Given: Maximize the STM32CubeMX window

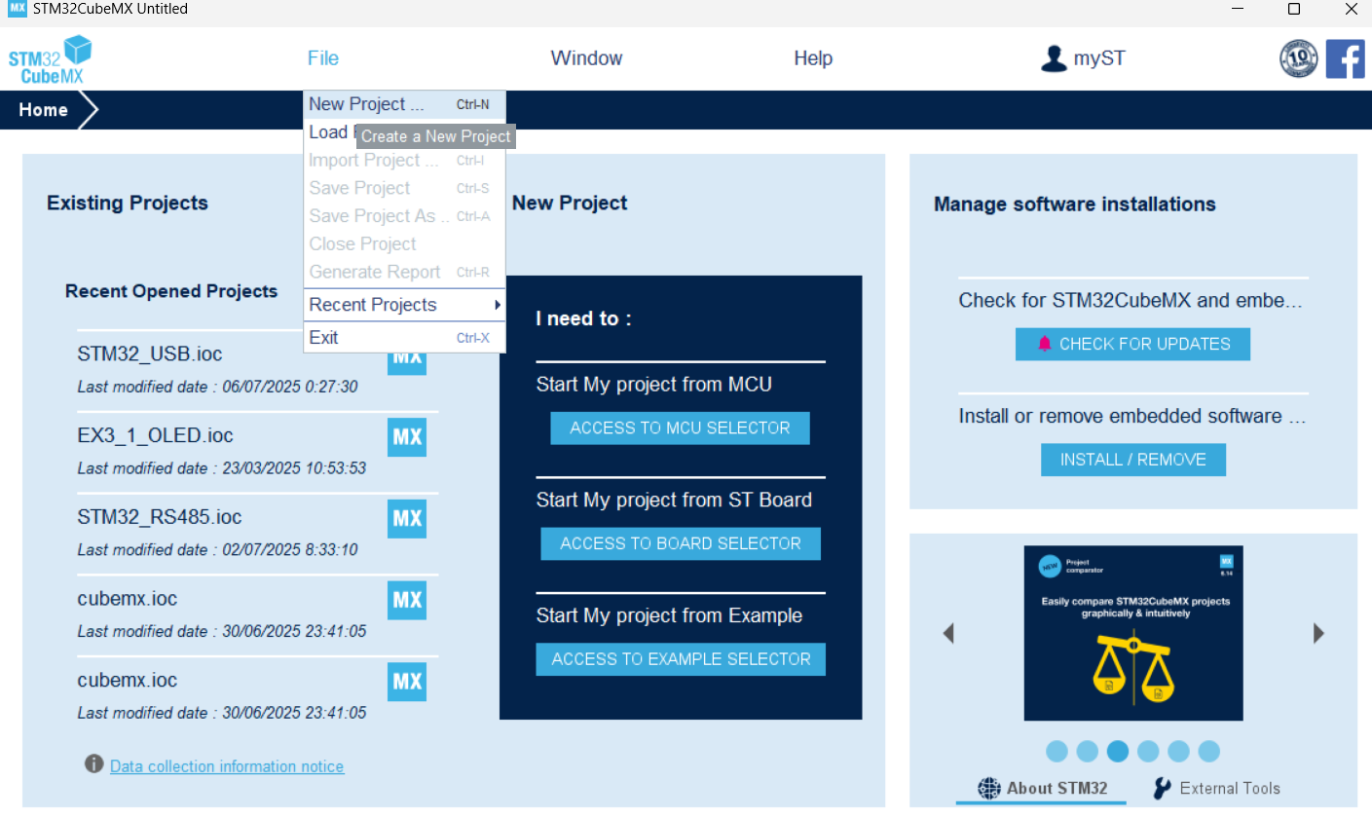Looking at the screenshot, I should (1294, 9).
